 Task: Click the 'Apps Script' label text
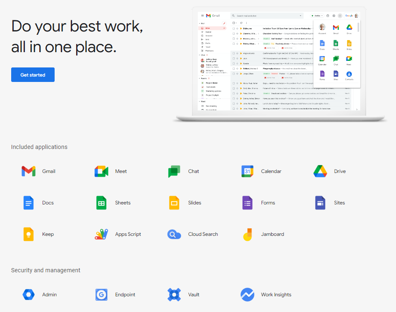128,234
